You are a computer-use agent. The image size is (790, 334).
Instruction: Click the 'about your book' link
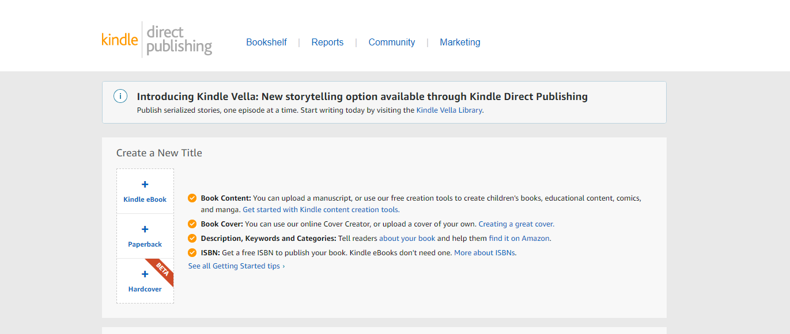[407, 239]
